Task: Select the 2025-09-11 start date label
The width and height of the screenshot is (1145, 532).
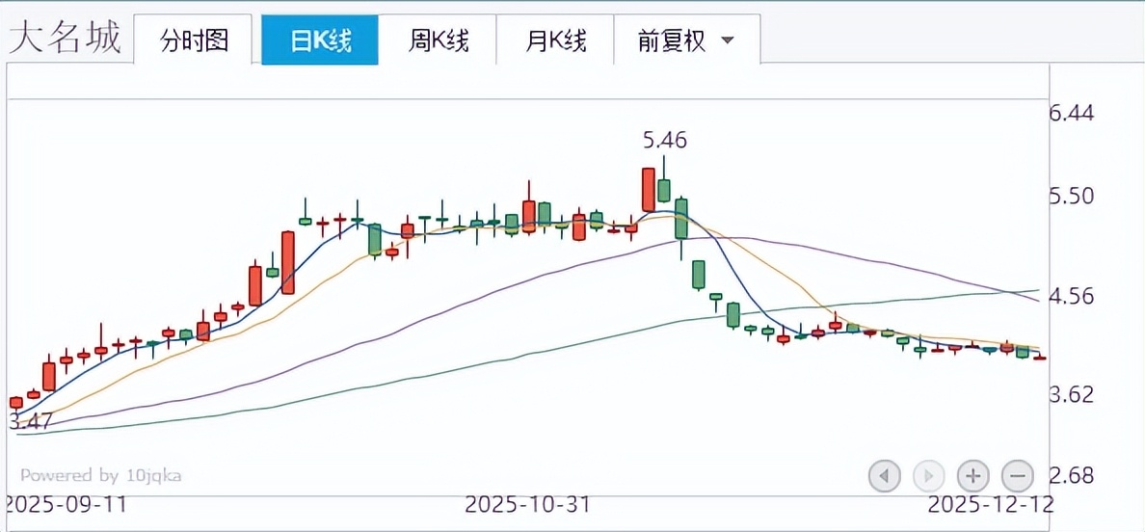Action: coord(65,504)
